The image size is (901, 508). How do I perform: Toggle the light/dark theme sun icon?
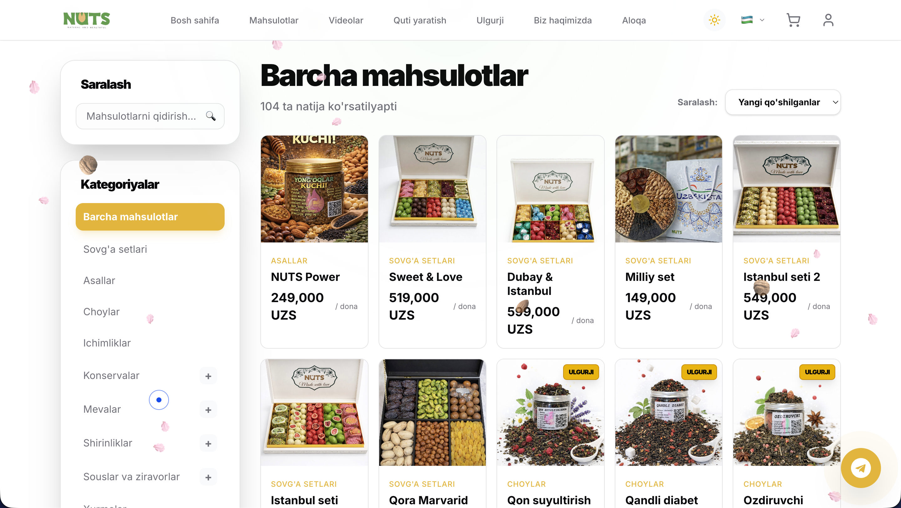click(714, 20)
